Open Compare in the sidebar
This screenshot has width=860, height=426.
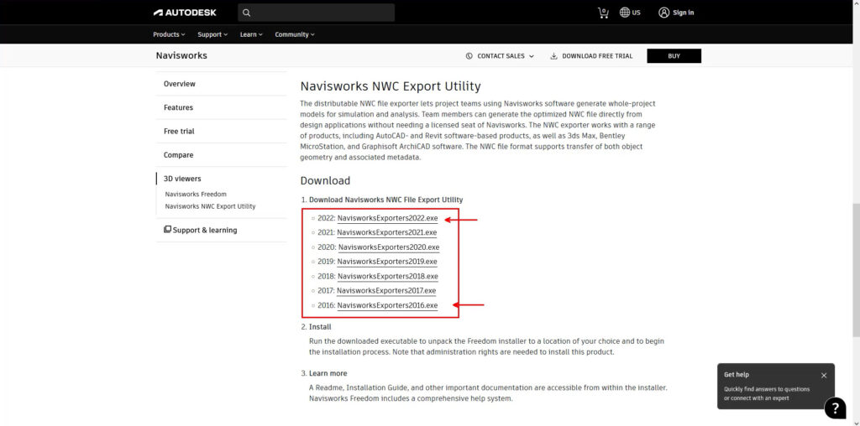[x=178, y=155]
